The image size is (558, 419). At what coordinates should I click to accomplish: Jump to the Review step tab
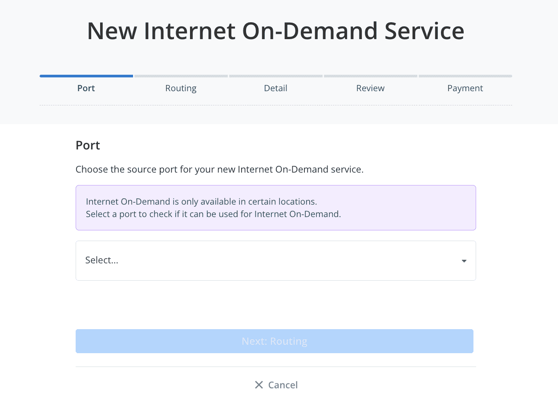coord(370,88)
